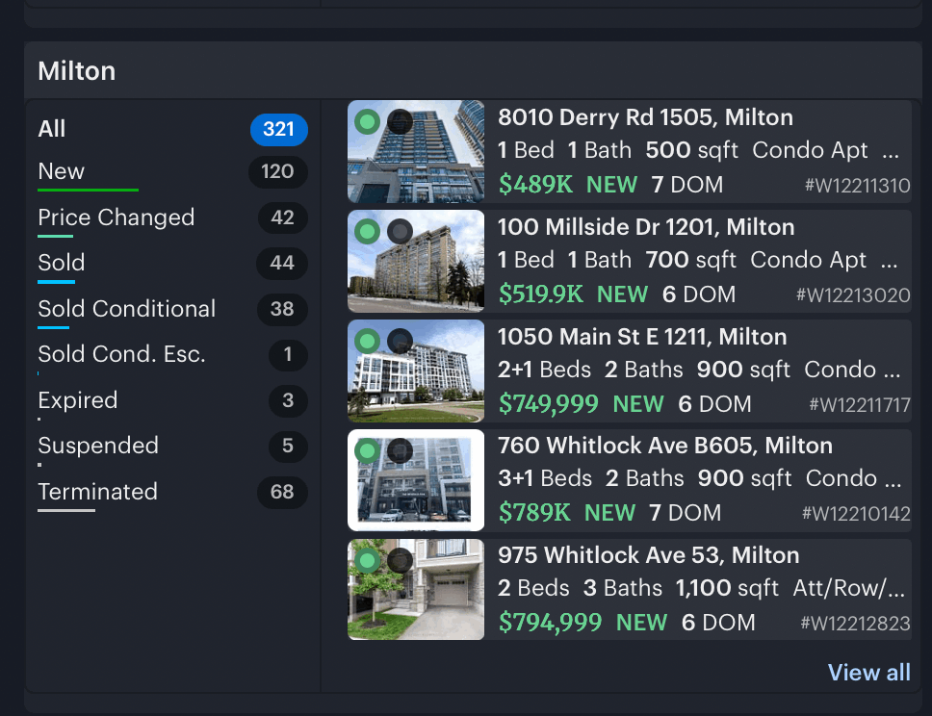
Task: Click green status dot on 975 Whitlock Ave listing
Action: click(368, 560)
